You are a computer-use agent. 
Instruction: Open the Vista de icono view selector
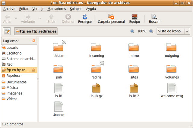(173, 31)
